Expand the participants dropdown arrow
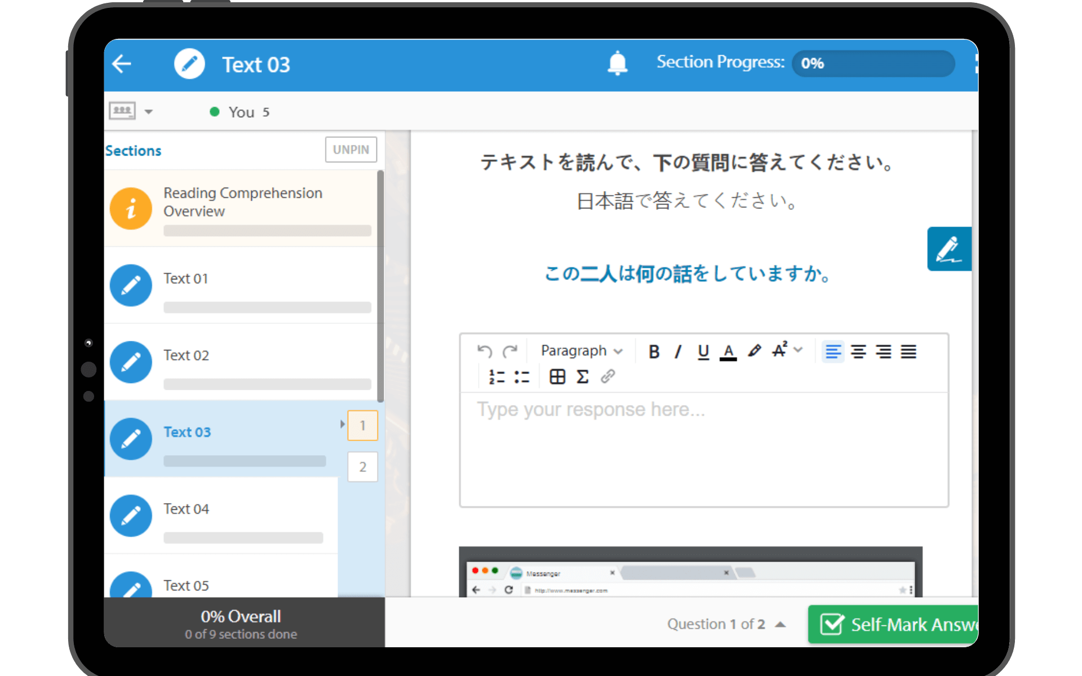Screen dimensions: 1082x676 click(149, 112)
